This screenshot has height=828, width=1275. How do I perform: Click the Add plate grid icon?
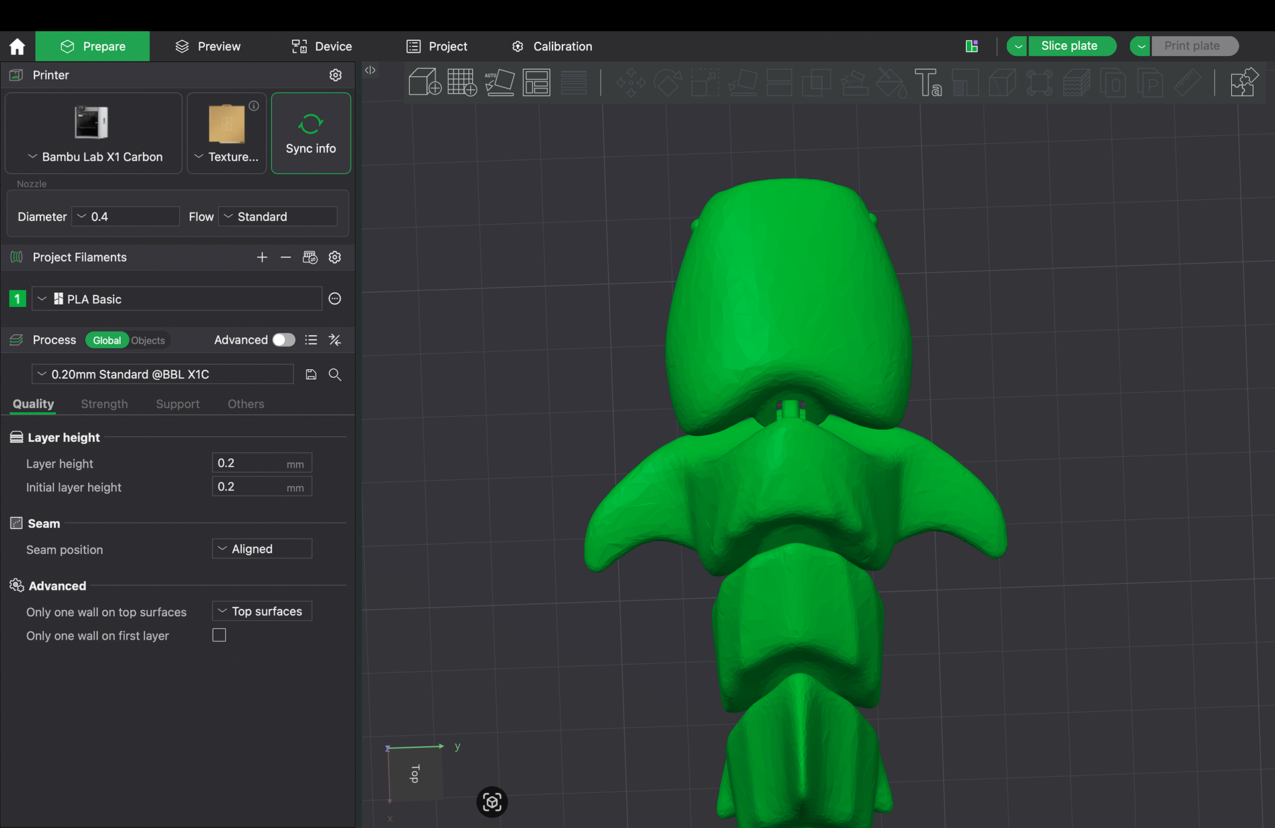coord(462,82)
